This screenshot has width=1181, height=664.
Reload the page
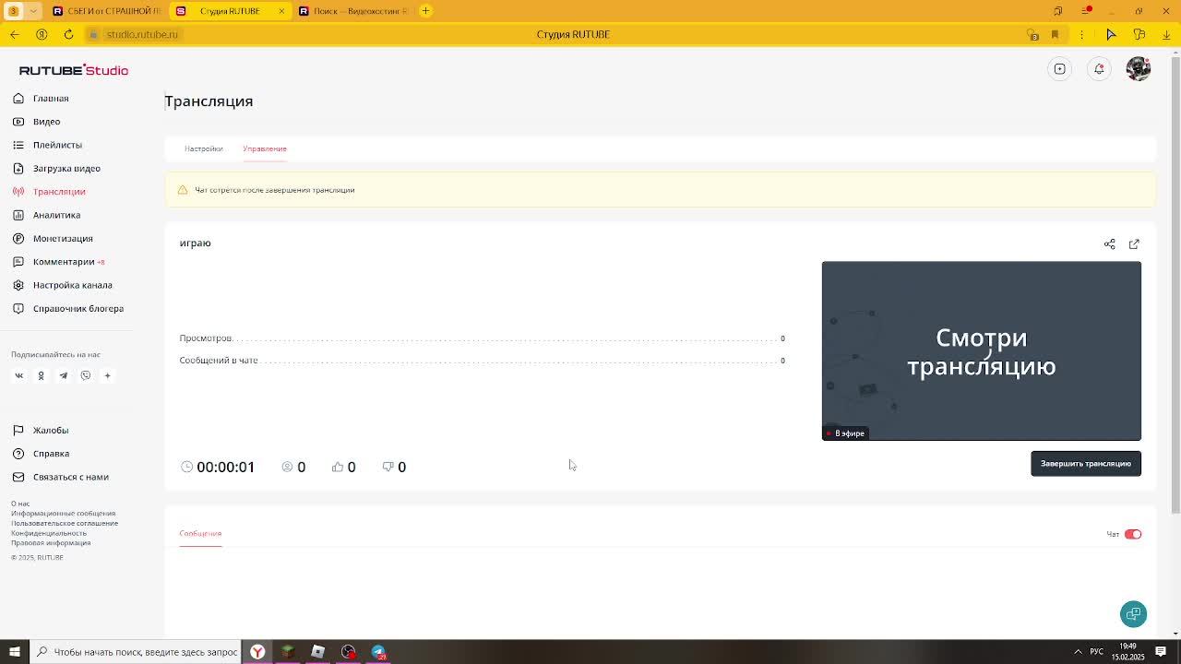68,34
